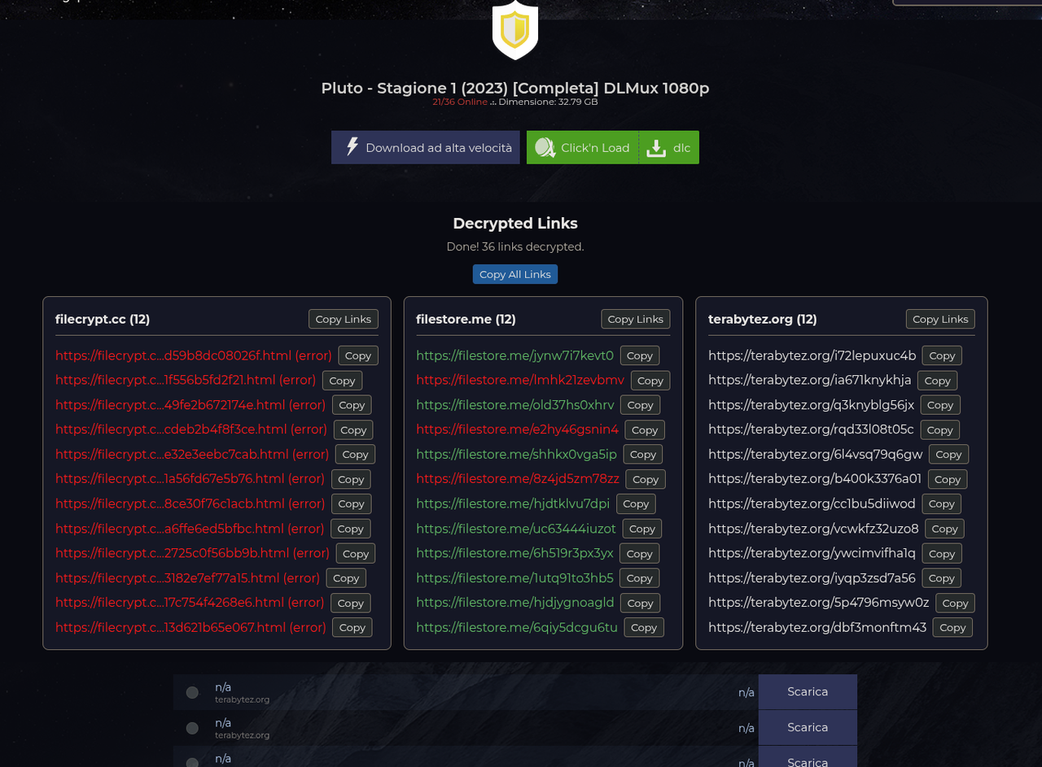Click the Pluto - Stagione 1 title
1042x767 pixels.
(x=515, y=88)
